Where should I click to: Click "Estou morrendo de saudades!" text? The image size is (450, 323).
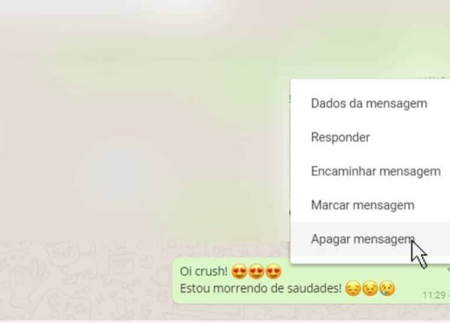260,288
